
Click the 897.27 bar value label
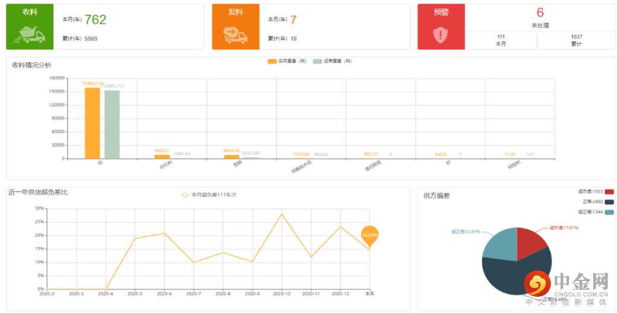click(371, 154)
